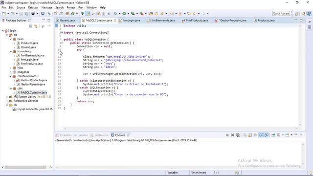
Task: Open the Source menu
Action: pos(21,8)
